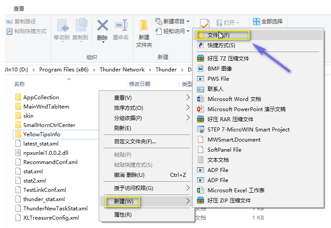Click the Date modified (修改日期) column header
Viewport: 331px width, 228px height.
[x=140, y=84]
